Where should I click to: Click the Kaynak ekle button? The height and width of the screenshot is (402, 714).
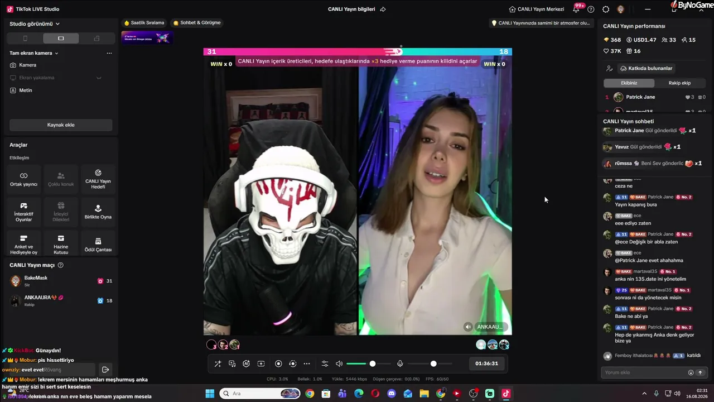61,125
